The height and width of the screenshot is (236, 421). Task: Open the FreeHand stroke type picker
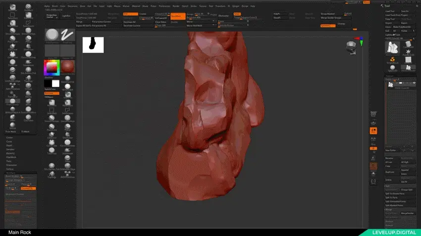[x=67, y=35]
